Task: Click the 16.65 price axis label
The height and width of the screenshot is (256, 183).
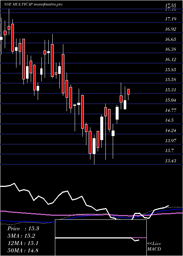Action: [x=171, y=39]
